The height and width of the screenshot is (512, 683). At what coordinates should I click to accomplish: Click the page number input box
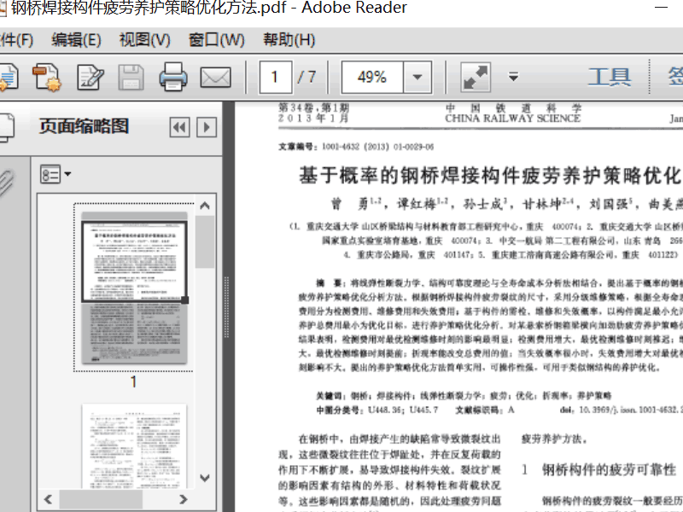[275, 77]
